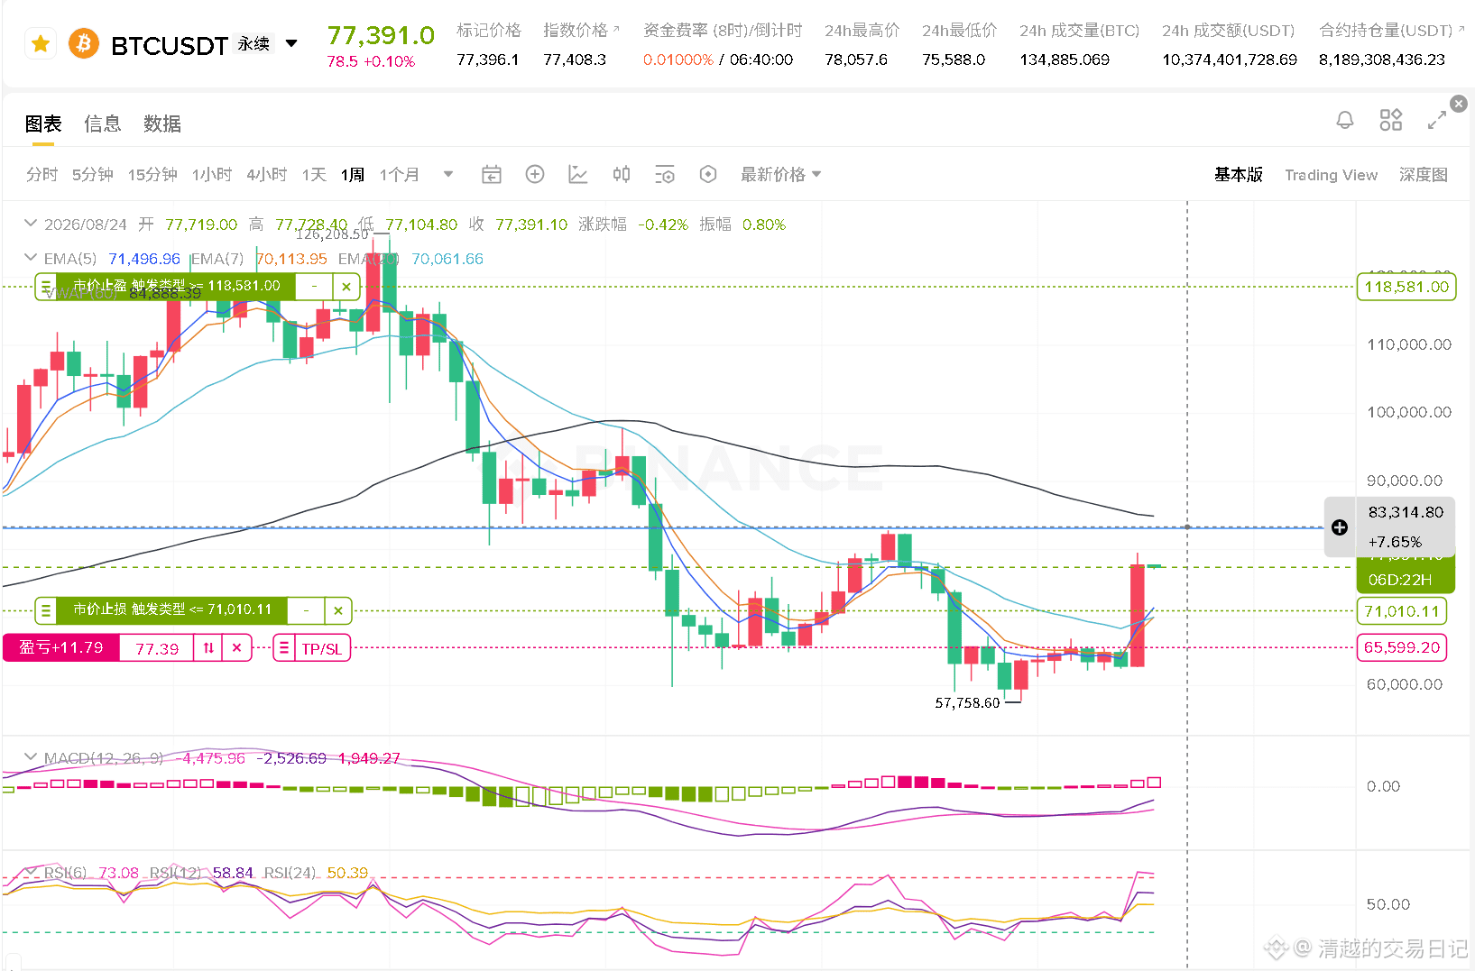Switch to Trading View chart mode
1475x971 pixels.
tap(1332, 175)
